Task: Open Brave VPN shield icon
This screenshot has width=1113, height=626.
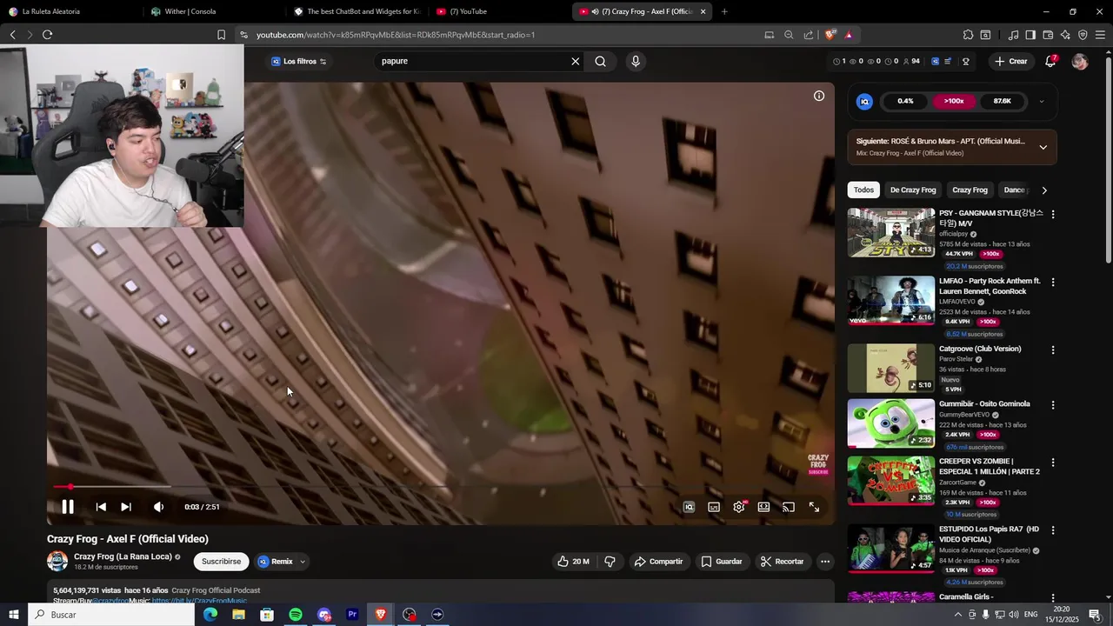Action: pos(1083,35)
